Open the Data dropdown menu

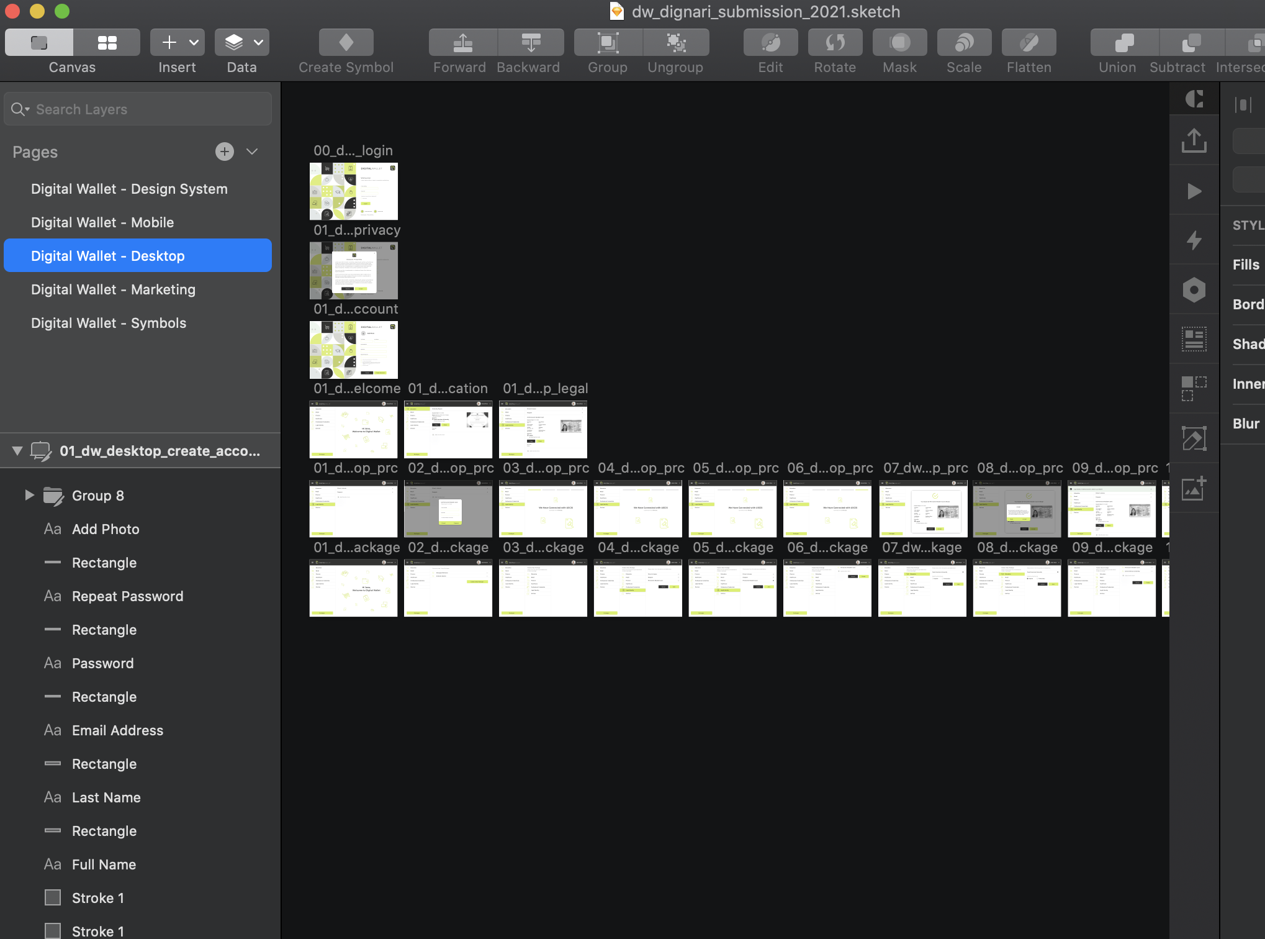click(x=258, y=42)
